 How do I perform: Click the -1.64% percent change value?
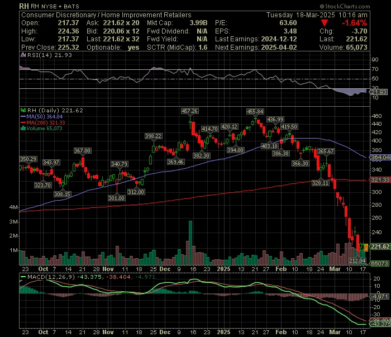[354, 23]
